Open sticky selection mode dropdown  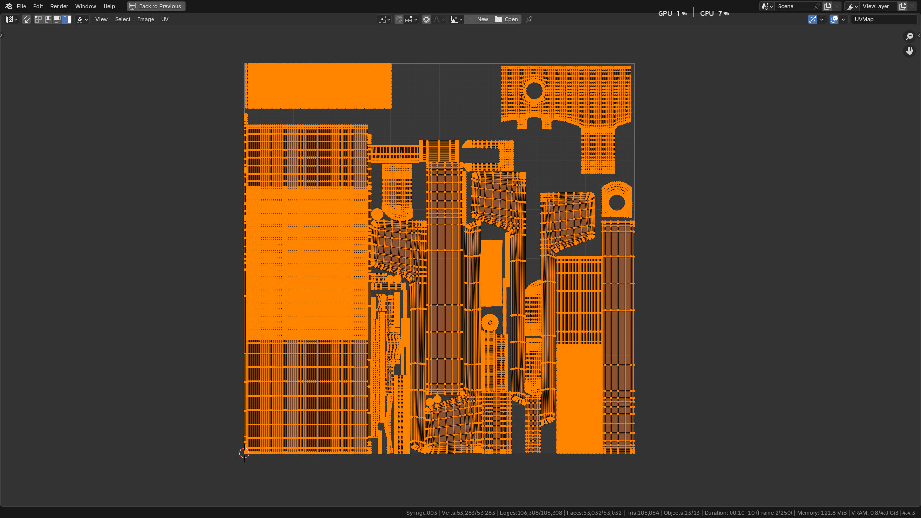83,19
